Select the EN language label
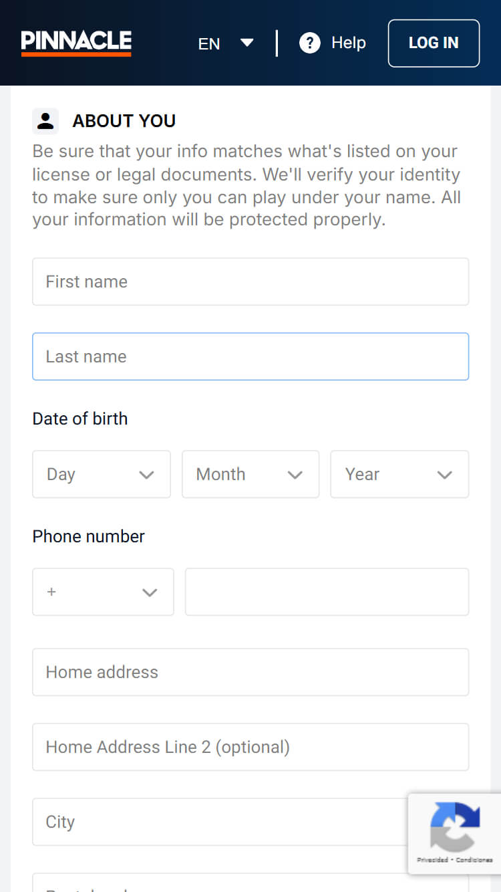The height and width of the screenshot is (892, 501). [209, 43]
